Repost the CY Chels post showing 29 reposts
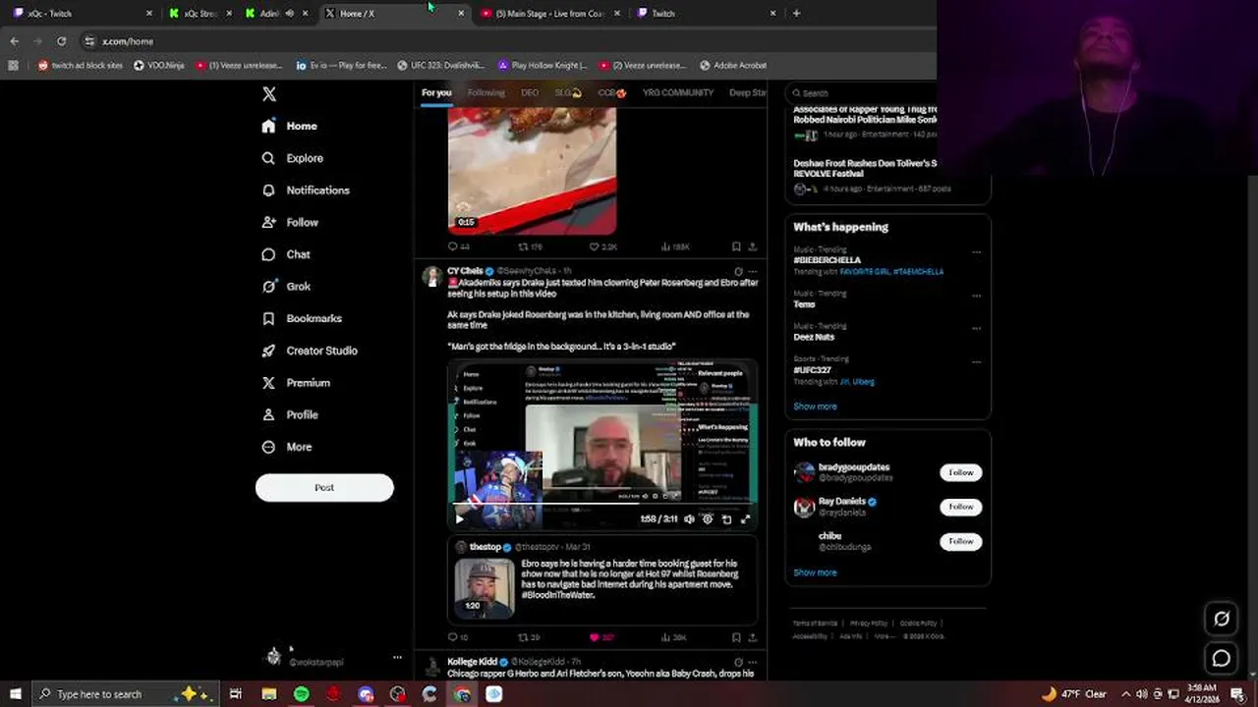This screenshot has width=1258, height=707. [x=523, y=637]
